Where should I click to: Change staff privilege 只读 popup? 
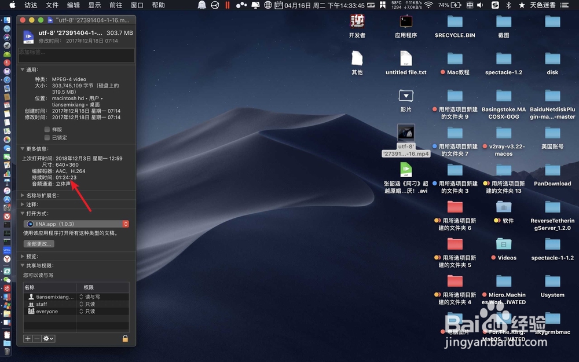[87, 304]
